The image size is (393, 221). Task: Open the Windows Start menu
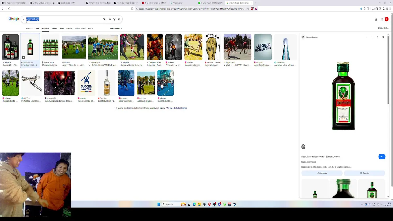tap(159, 204)
